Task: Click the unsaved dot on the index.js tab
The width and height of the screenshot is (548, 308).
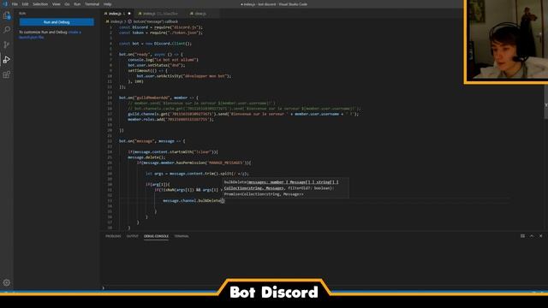Action: pyautogui.click(x=129, y=14)
